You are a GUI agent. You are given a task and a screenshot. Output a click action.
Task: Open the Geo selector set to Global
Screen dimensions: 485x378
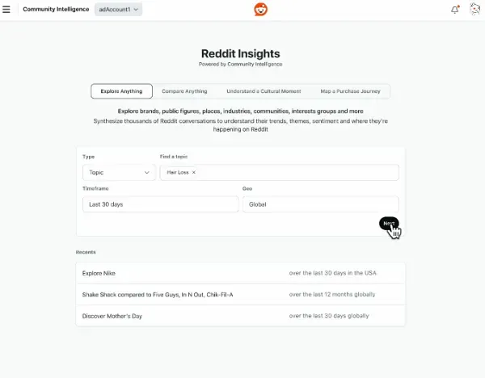(320, 204)
